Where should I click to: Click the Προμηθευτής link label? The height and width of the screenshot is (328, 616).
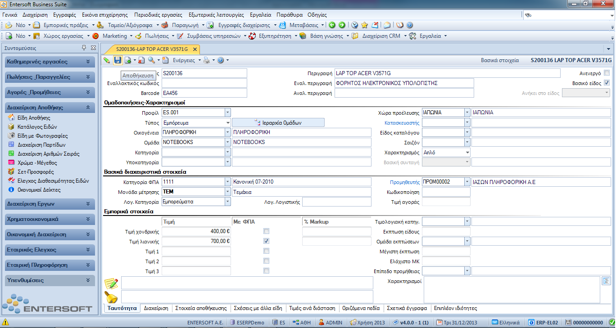pos(404,182)
